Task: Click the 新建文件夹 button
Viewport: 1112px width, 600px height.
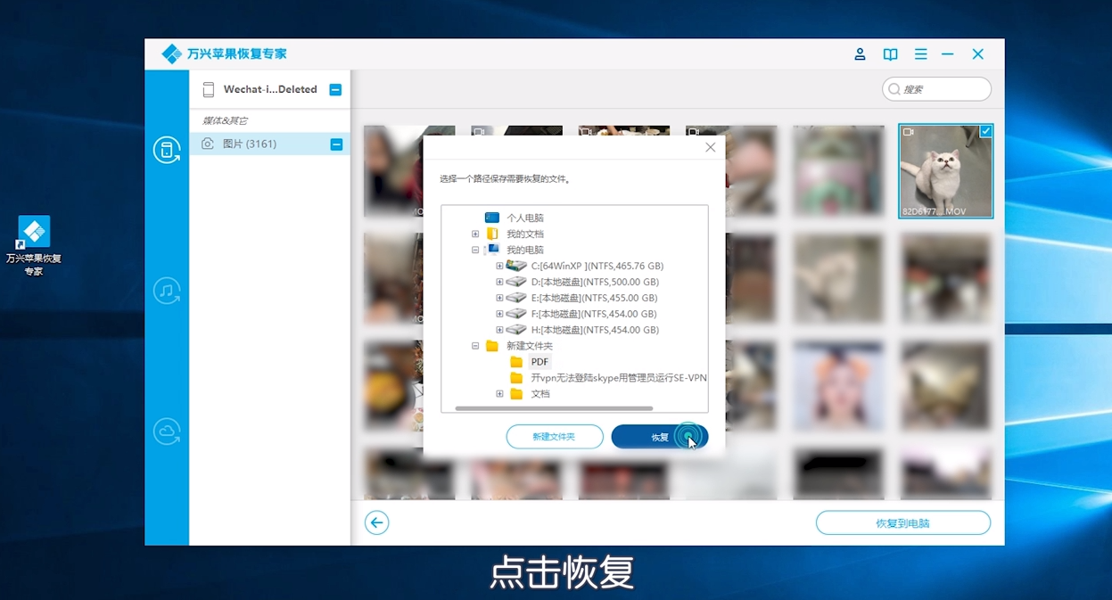Action: (x=554, y=437)
